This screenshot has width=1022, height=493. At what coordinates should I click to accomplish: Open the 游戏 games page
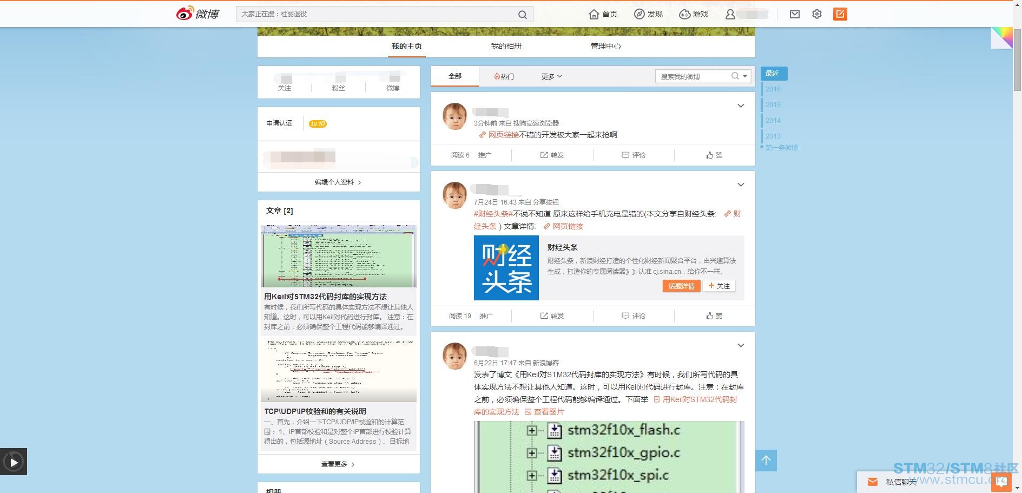coord(694,14)
